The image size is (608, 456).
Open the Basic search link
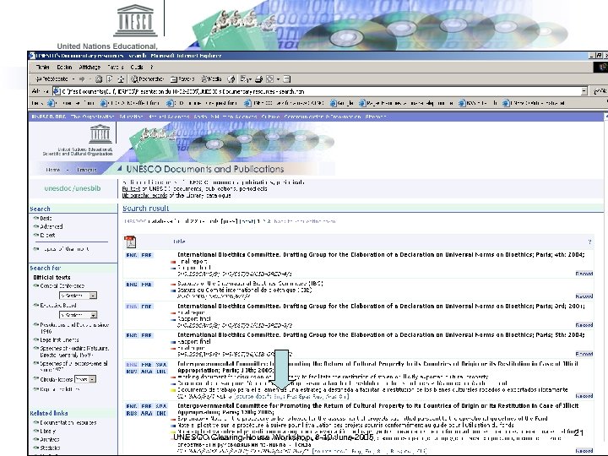point(46,219)
